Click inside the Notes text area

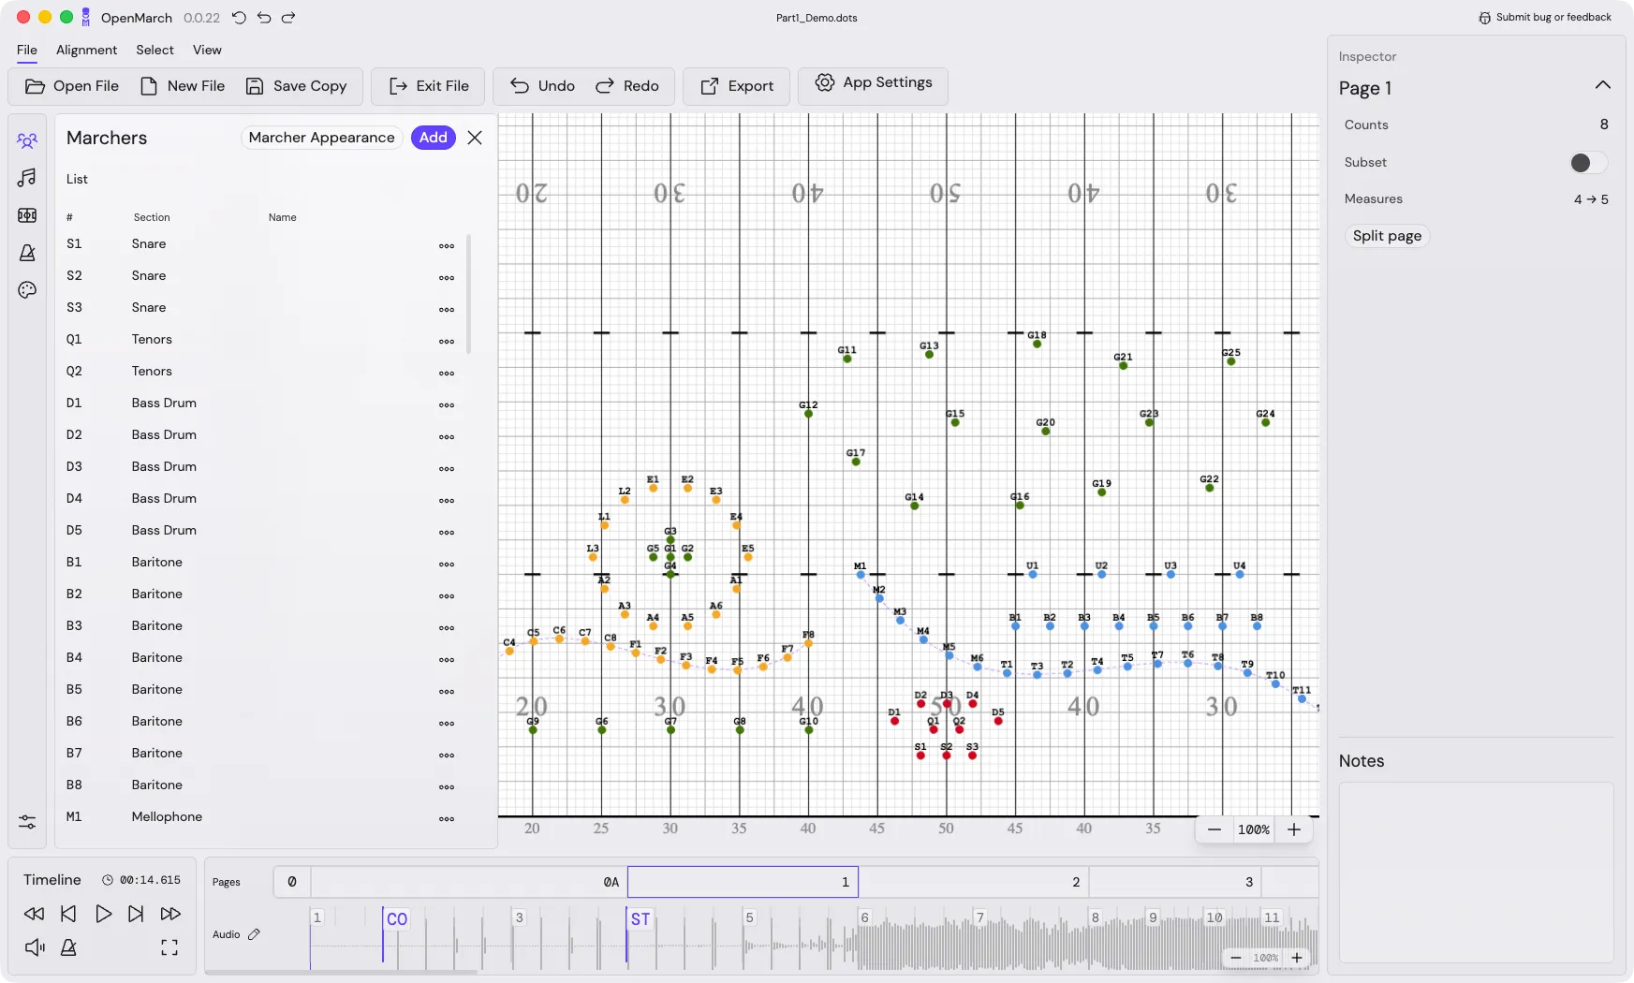(x=1476, y=873)
